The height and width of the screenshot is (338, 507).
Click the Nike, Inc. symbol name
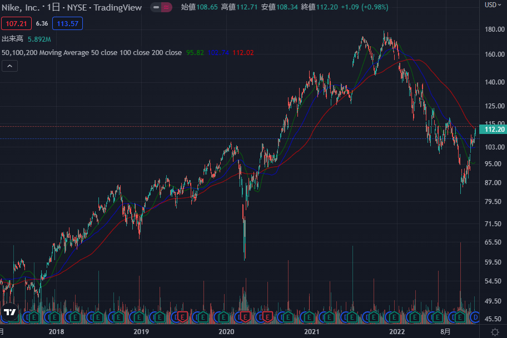[x=21, y=7]
